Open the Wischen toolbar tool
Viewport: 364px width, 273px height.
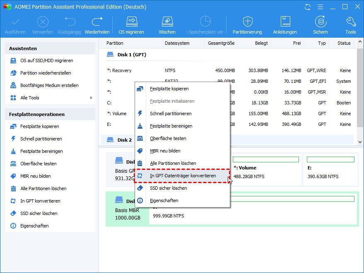pyautogui.click(x=167, y=25)
